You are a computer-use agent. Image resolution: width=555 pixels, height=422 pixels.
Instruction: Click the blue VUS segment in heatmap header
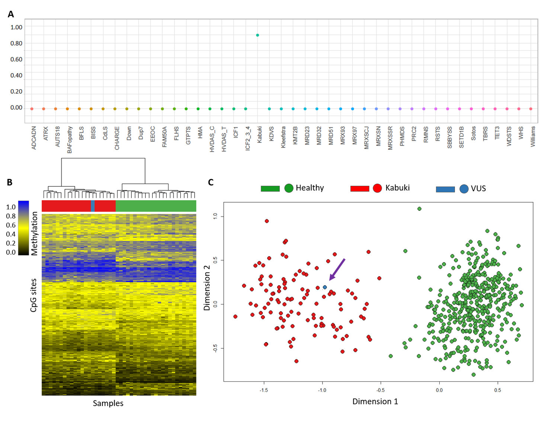[93, 206]
